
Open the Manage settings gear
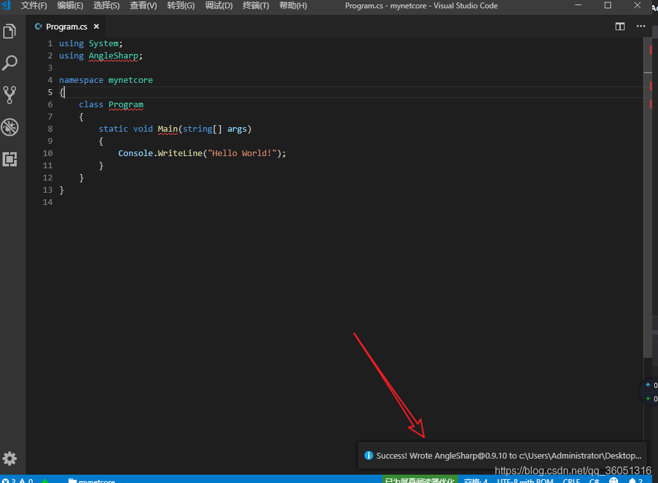click(x=10, y=458)
